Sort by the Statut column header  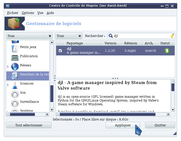[x=167, y=43]
